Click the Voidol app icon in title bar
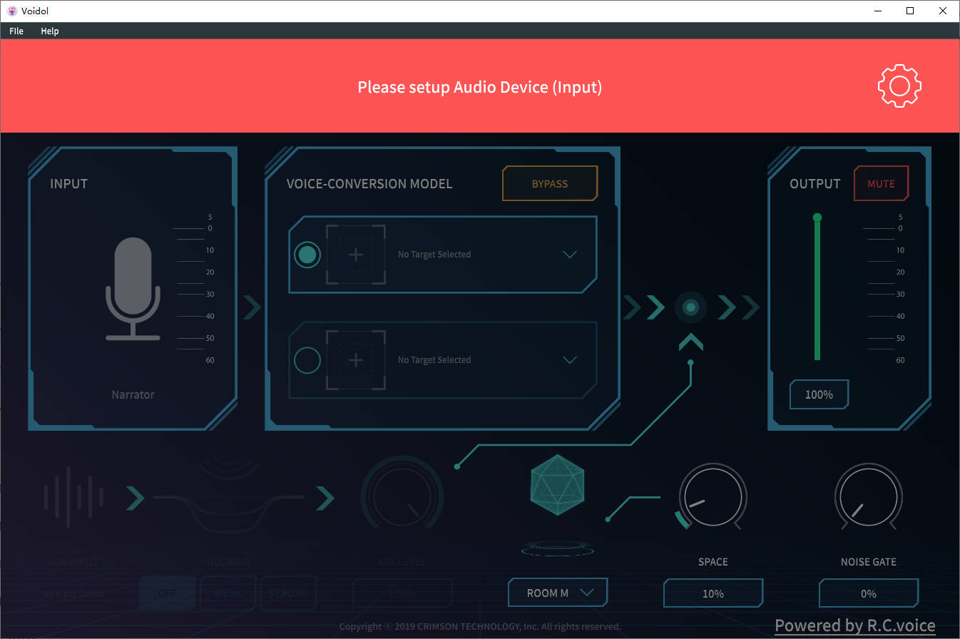The image size is (960, 639). tap(11, 11)
